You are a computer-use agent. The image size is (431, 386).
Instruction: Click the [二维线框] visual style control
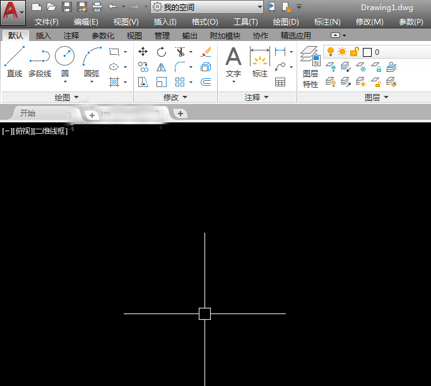[x=50, y=131]
